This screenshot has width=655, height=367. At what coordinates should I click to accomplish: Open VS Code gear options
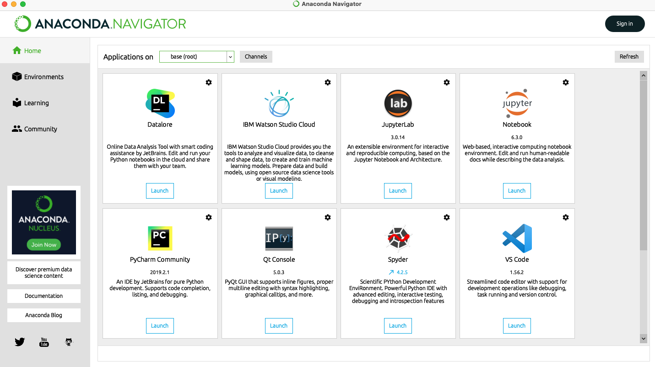coord(566,217)
